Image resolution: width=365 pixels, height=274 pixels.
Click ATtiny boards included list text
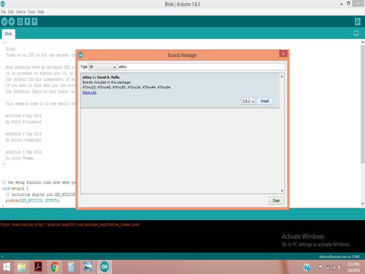click(127, 87)
